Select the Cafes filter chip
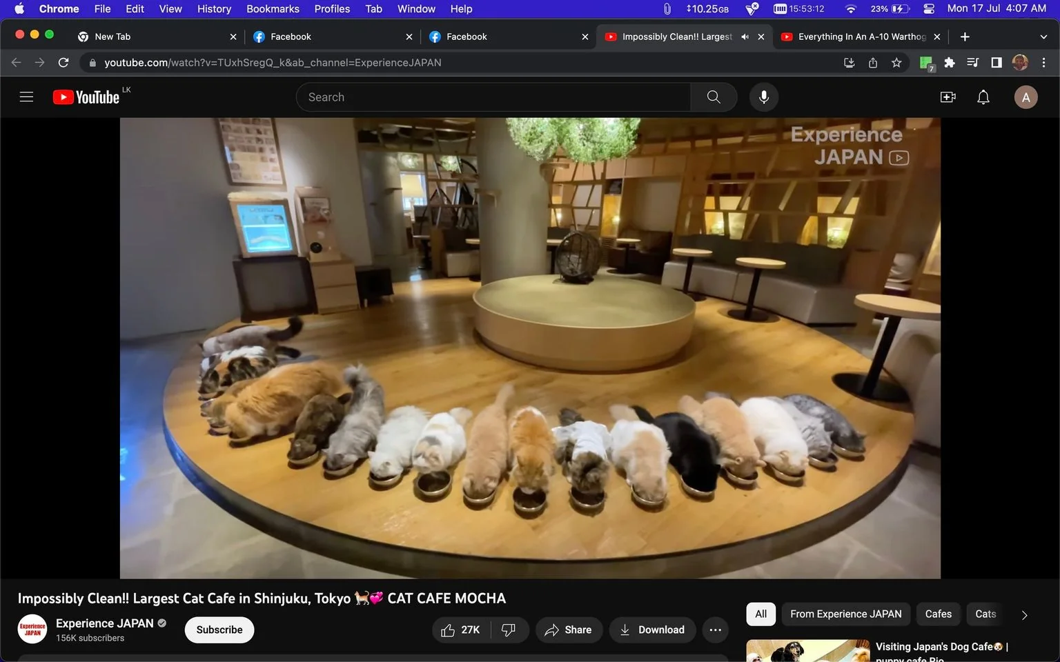1060x662 pixels. [938, 614]
